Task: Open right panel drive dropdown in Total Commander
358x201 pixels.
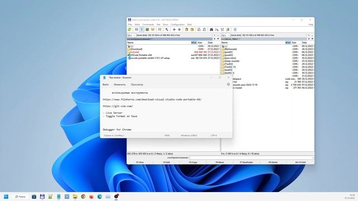Action: 225,35
